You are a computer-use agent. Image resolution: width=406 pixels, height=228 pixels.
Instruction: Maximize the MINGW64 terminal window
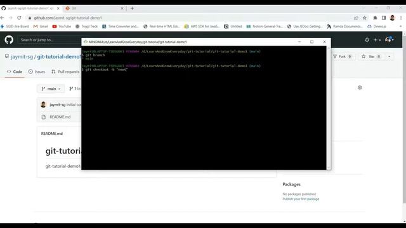point(311,42)
